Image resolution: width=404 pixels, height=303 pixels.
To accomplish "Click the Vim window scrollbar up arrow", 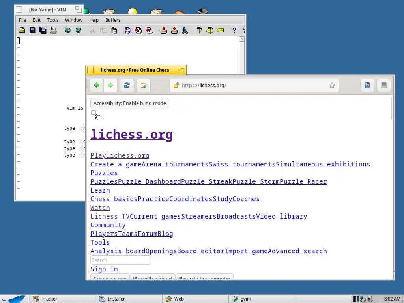I will point(242,39).
